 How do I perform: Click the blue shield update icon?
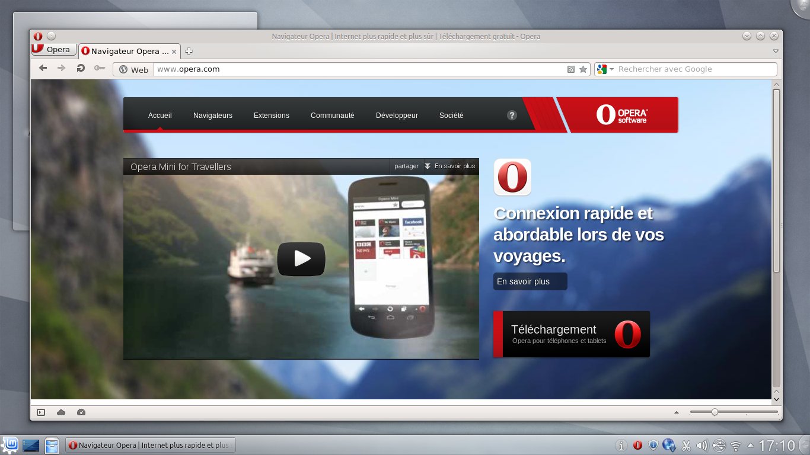pyautogui.click(x=653, y=445)
